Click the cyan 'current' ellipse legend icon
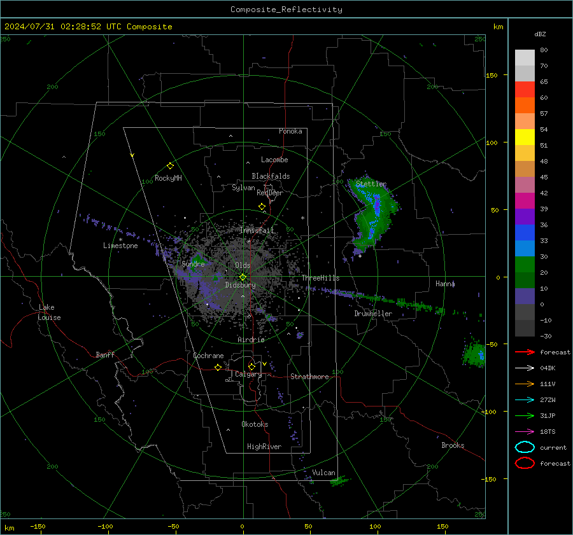573x535 pixels. click(525, 447)
